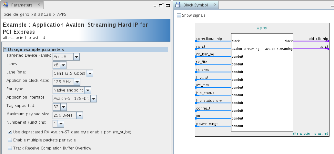The height and width of the screenshot is (154, 334).
Task: Click the tx_cred port label
Action: tap(203, 70)
